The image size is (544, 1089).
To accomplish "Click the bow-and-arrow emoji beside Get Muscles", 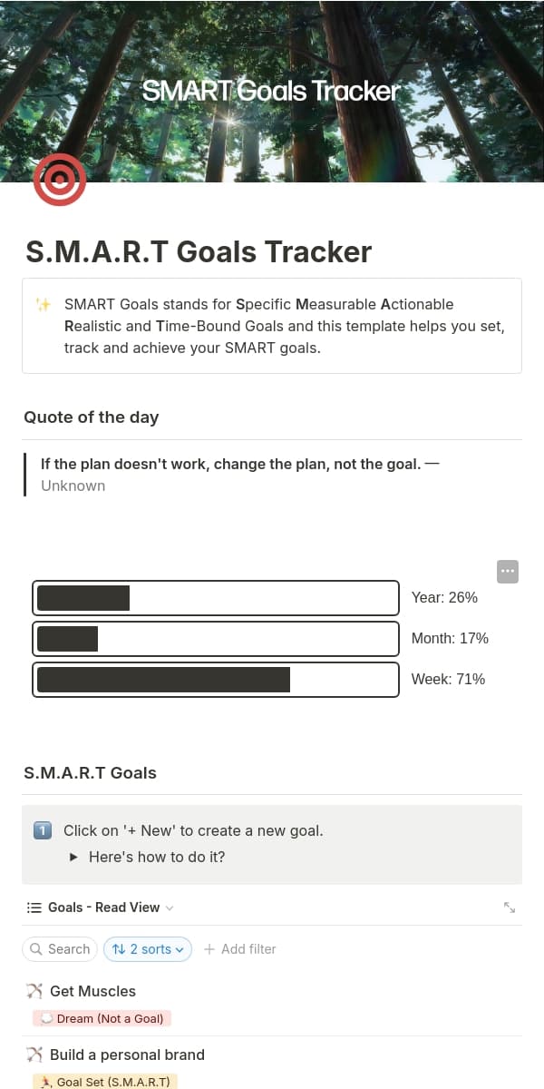I will click(34, 990).
